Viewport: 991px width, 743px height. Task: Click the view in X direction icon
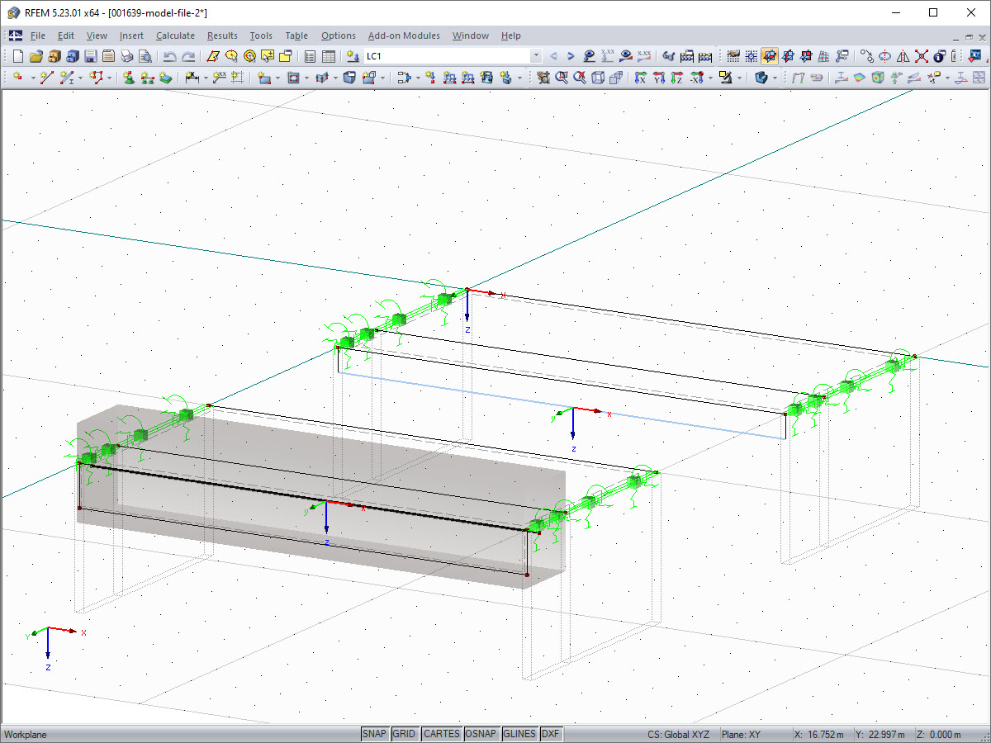(640, 78)
